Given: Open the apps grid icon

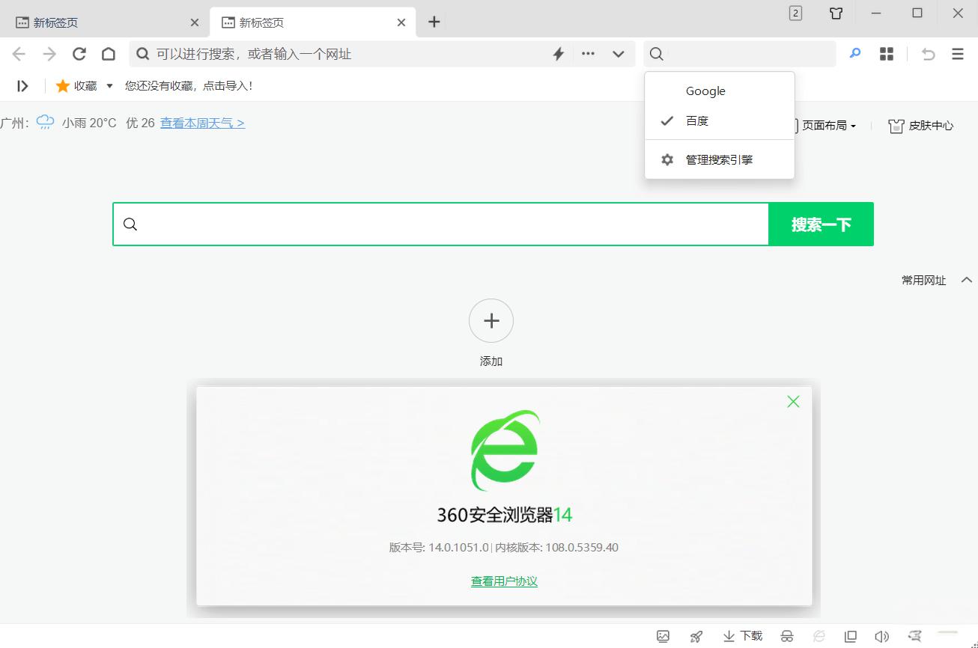Looking at the screenshot, I should (886, 54).
